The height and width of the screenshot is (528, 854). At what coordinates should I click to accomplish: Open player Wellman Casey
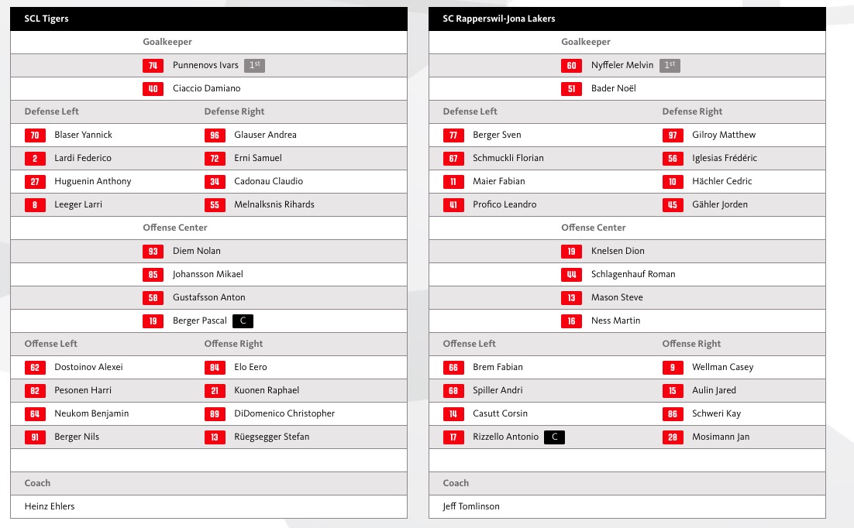(722, 367)
